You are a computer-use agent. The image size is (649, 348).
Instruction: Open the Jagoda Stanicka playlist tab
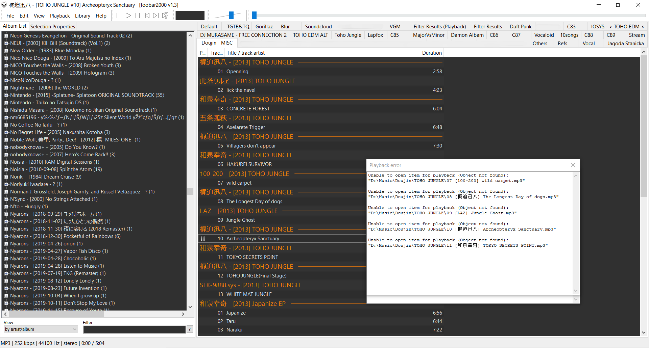[x=625, y=43]
